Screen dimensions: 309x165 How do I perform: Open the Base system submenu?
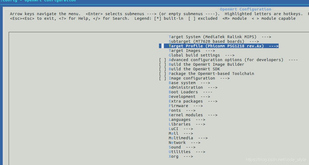(189, 83)
